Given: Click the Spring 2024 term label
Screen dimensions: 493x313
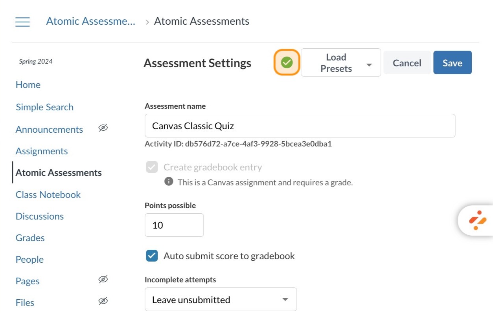Looking at the screenshot, I should pos(36,61).
